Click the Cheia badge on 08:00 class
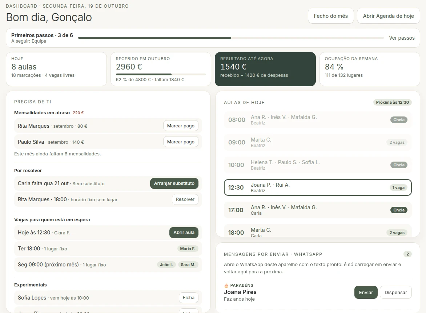This screenshot has width=426, height=313. [x=399, y=120]
